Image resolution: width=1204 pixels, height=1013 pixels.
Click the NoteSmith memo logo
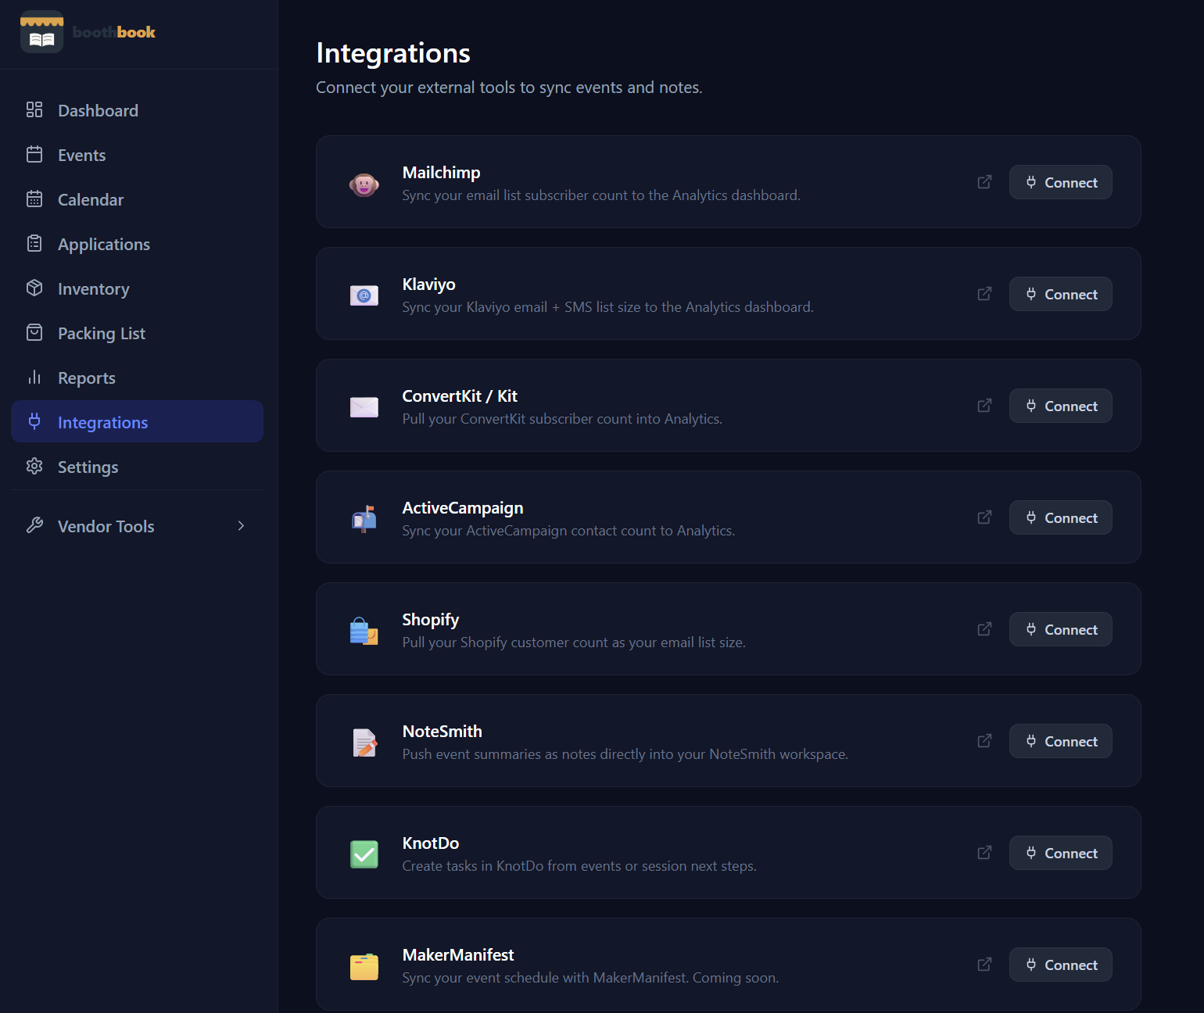(x=364, y=743)
